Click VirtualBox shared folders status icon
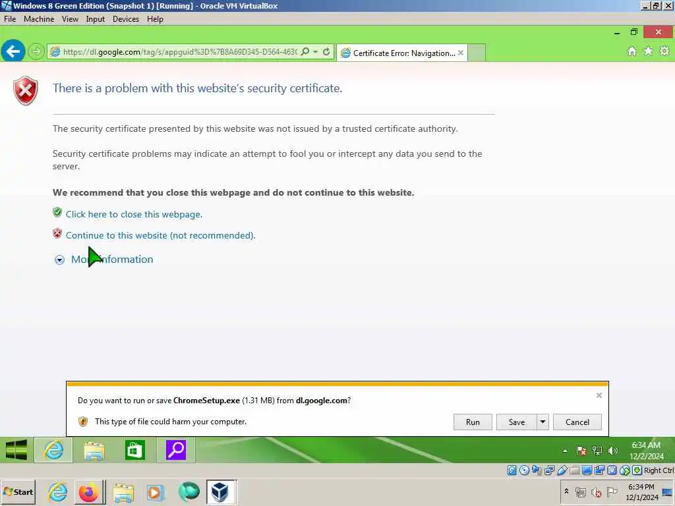Screen dimensions: 675x506 click(574, 470)
